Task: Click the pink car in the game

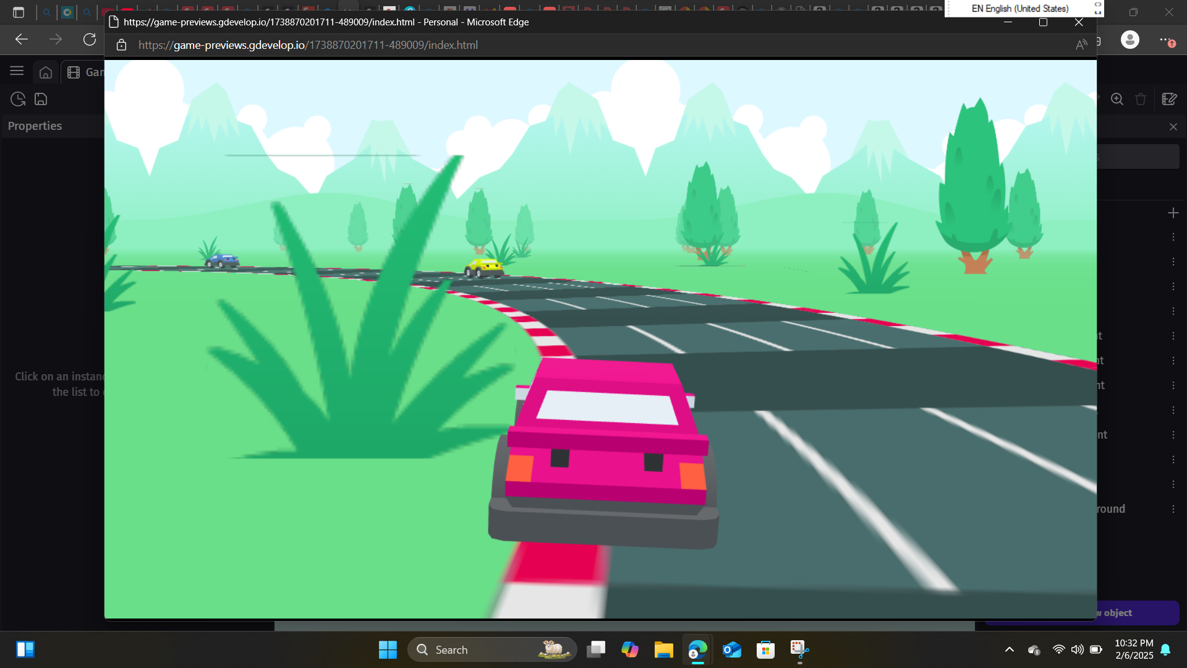Action: tap(604, 455)
